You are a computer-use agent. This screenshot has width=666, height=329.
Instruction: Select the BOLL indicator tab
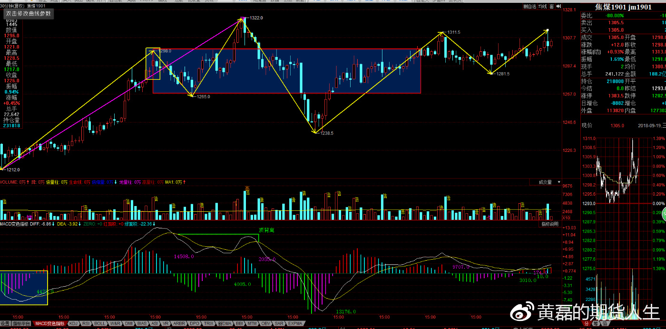[x=100, y=324]
